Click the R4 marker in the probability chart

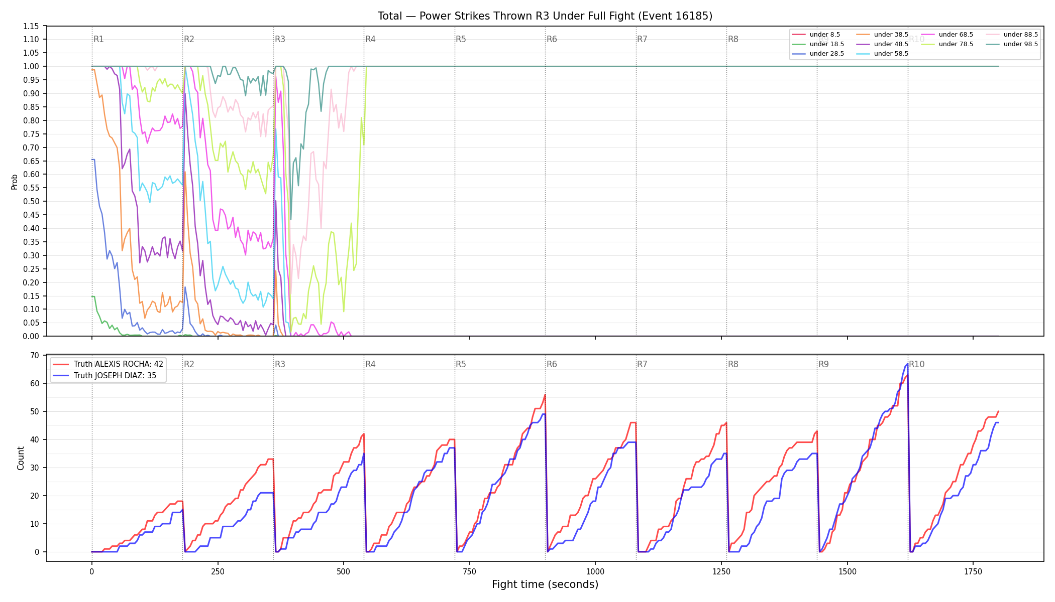(x=370, y=39)
